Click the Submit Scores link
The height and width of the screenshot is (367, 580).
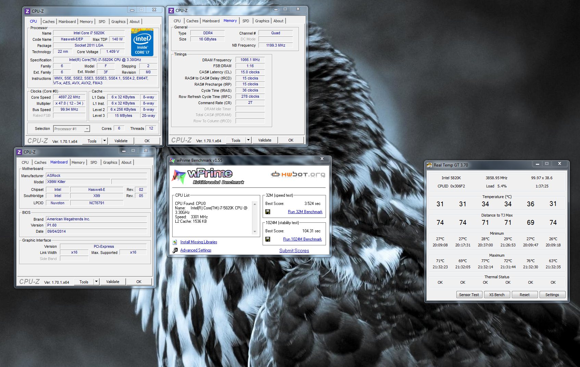coord(294,250)
